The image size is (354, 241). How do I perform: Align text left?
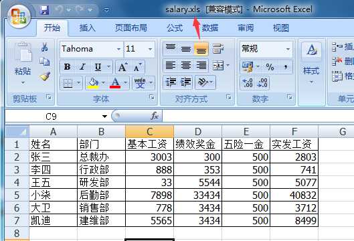pyautogui.click(x=171, y=66)
